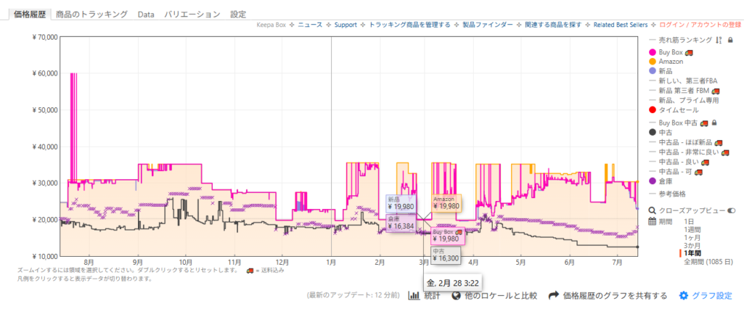Select 3か月 time period
The image size is (752, 317).
(693, 244)
